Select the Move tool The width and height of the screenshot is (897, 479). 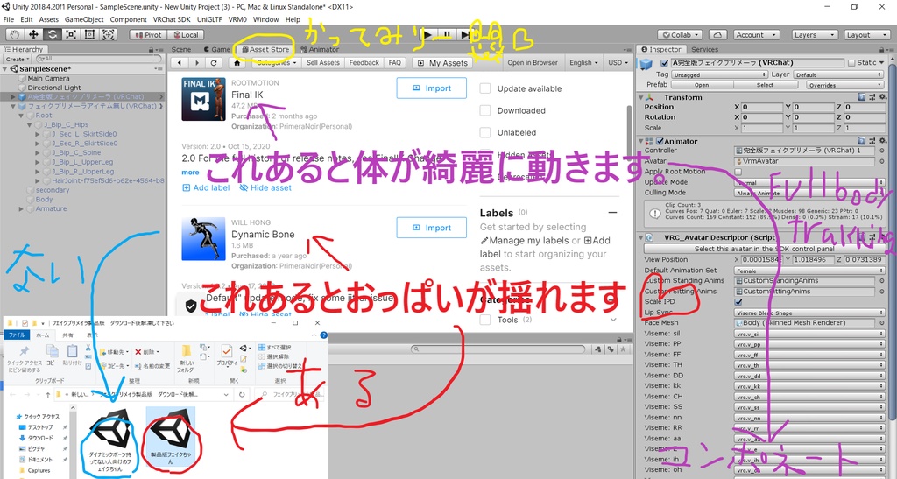click(x=33, y=34)
